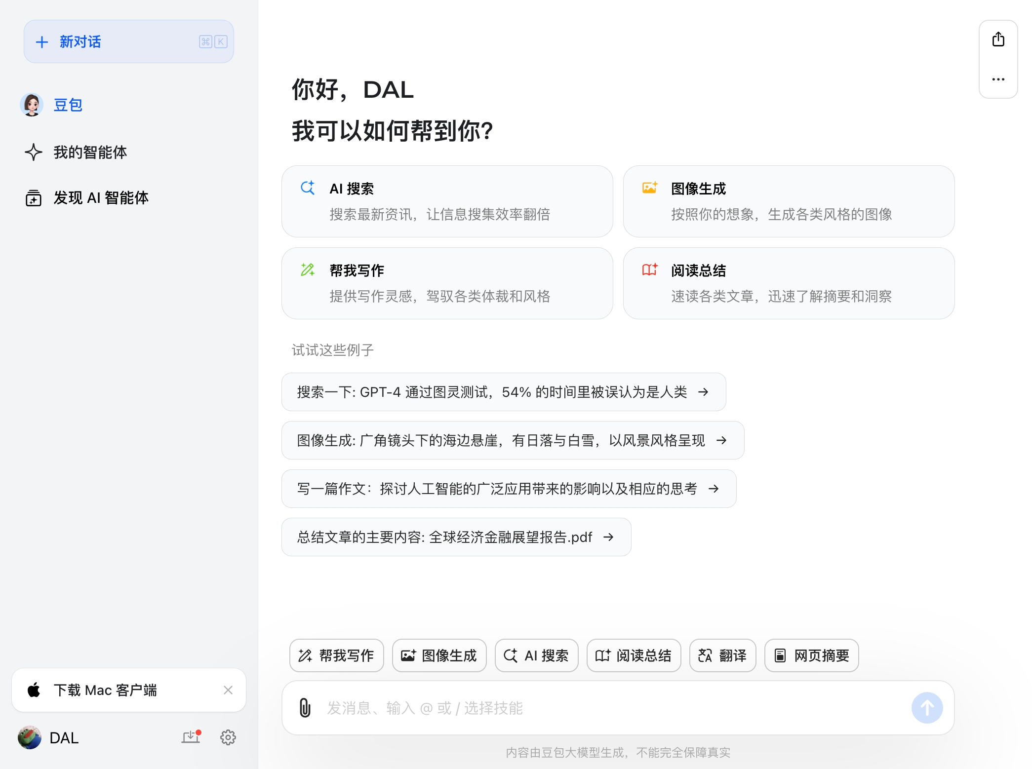Select the AI 搜索 feature card

[447, 201]
